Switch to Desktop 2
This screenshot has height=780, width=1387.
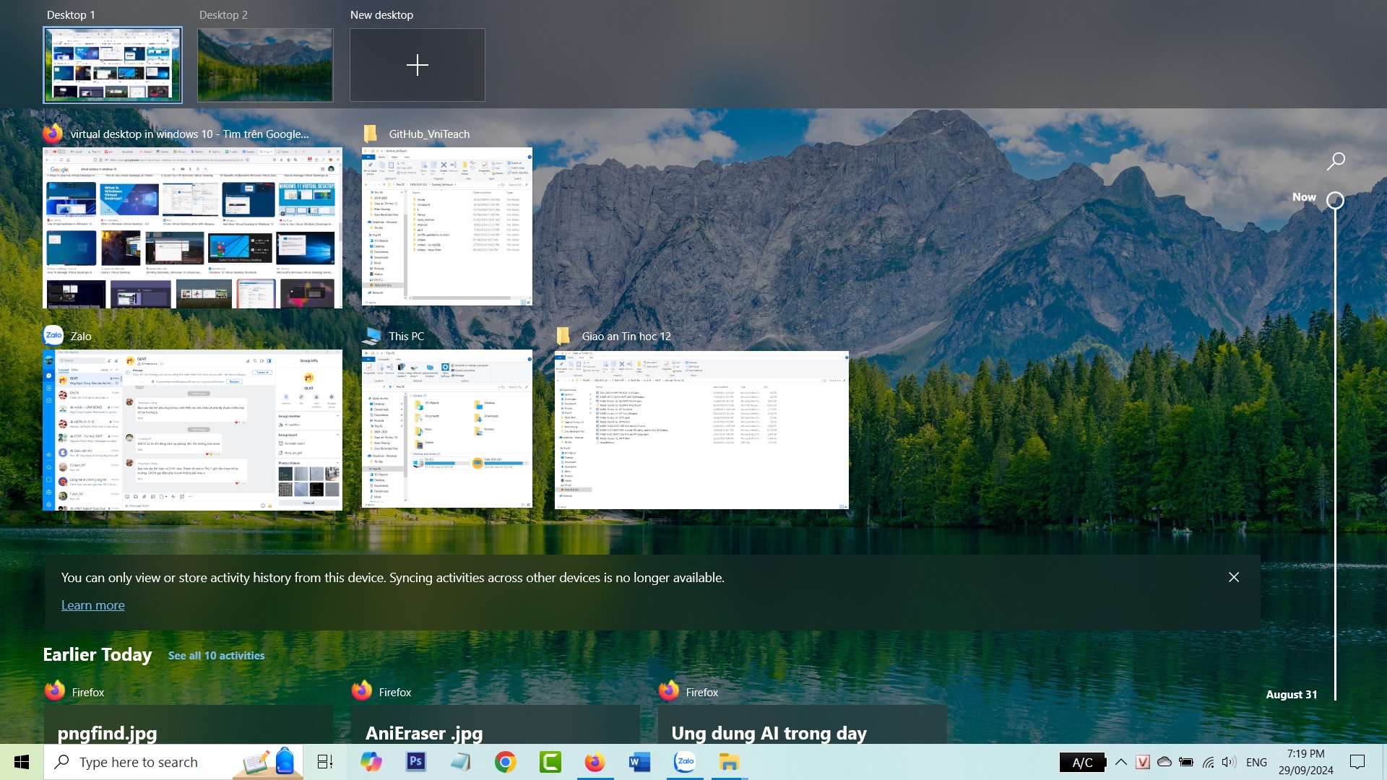pos(265,65)
